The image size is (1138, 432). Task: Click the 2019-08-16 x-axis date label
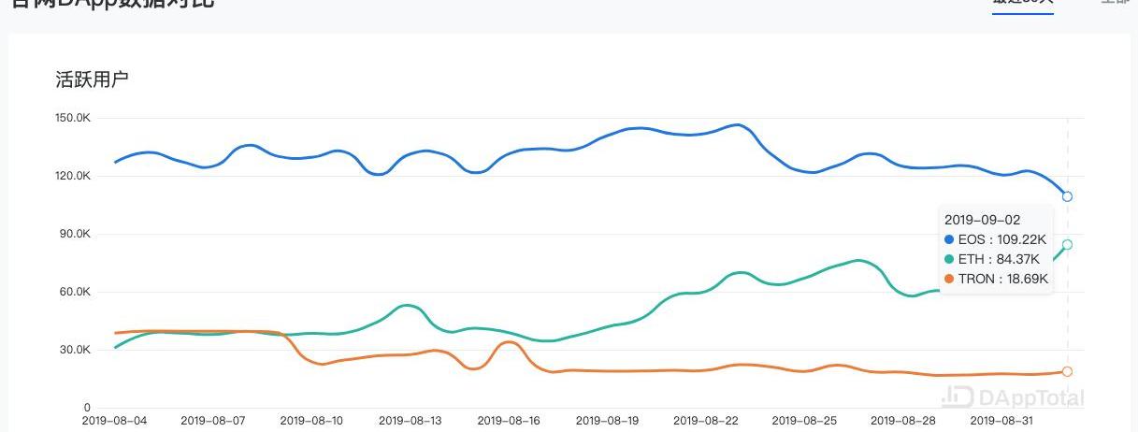(x=511, y=422)
